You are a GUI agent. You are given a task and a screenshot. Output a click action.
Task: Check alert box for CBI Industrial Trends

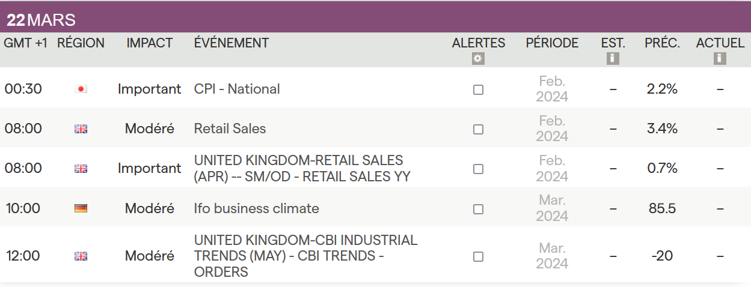(478, 256)
